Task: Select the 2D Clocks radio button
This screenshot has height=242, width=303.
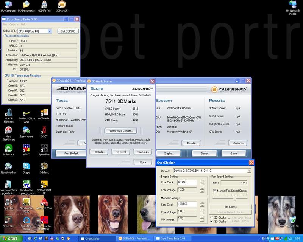Action: pyautogui.click(x=211, y=217)
